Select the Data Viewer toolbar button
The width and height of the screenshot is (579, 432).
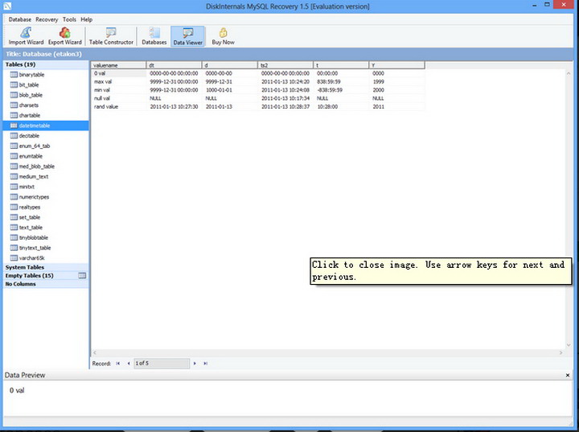click(187, 36)
